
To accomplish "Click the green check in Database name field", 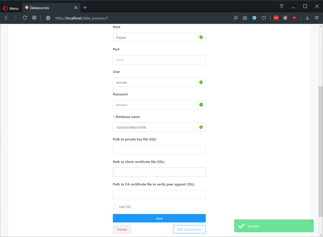I will 201,127.
